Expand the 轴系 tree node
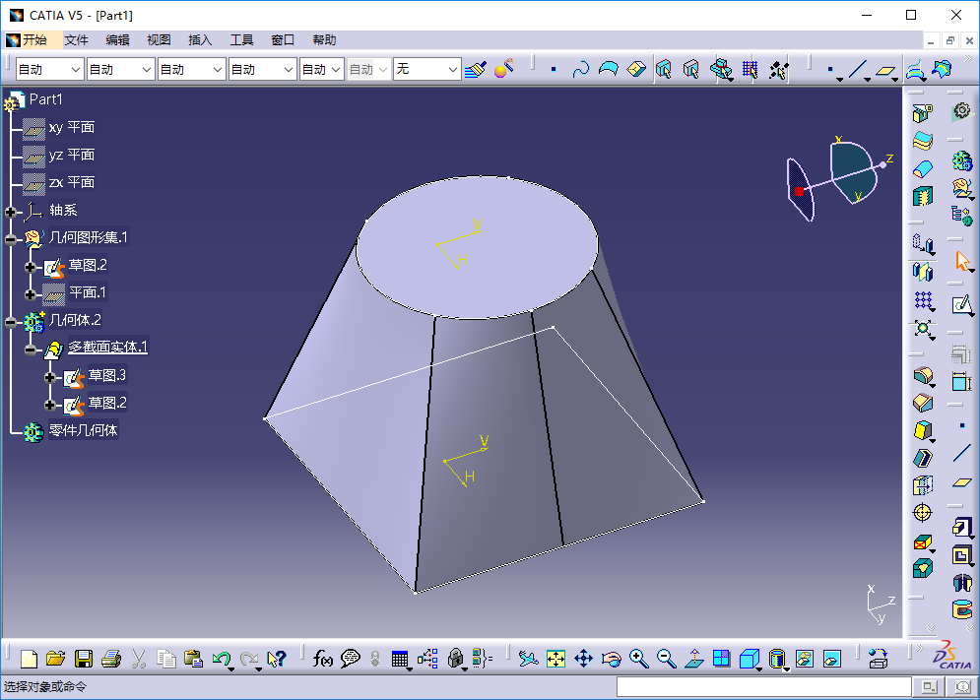This screenshot has width=980, height=700. tap(11, 211)
